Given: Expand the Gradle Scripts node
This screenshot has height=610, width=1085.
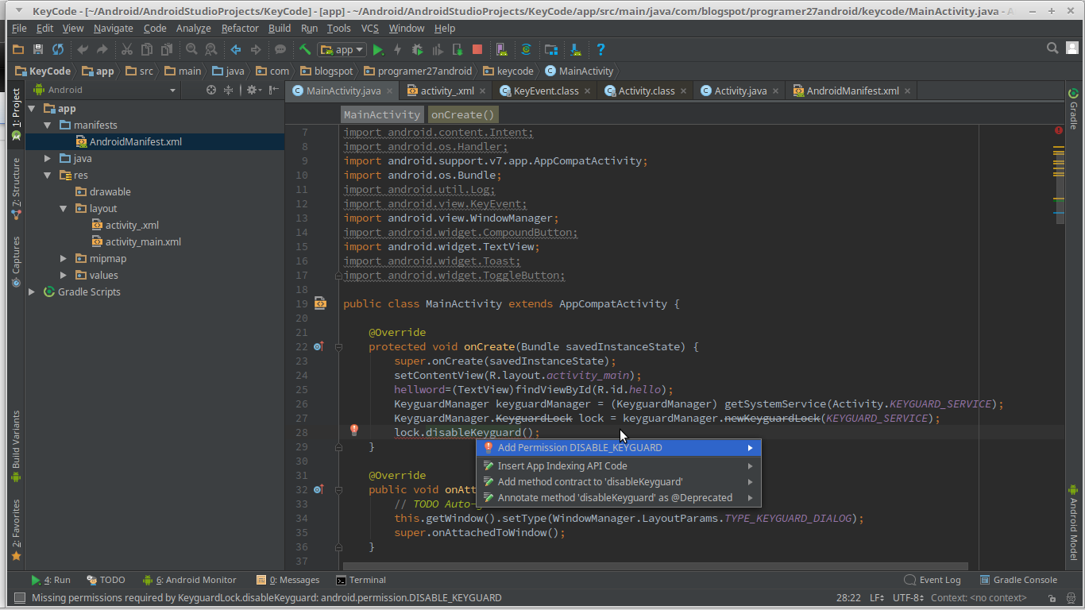Looking at the screenshot, I should [x=31, y=291].
